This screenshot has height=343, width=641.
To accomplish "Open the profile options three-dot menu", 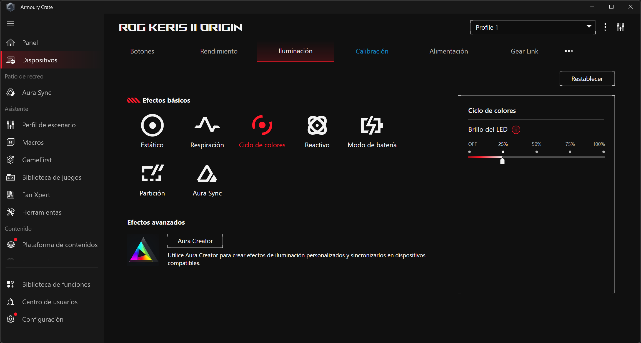I will click(x=605, y=27).
